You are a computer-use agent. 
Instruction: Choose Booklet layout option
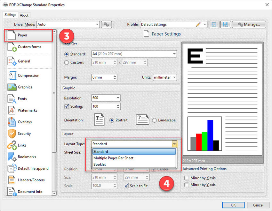pyautogui.click(x=134, y=164)
